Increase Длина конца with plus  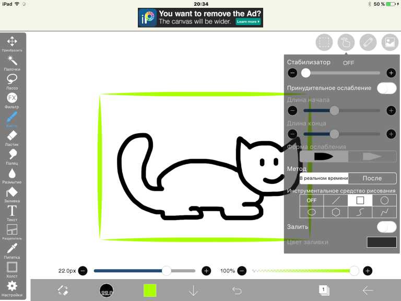391,134
